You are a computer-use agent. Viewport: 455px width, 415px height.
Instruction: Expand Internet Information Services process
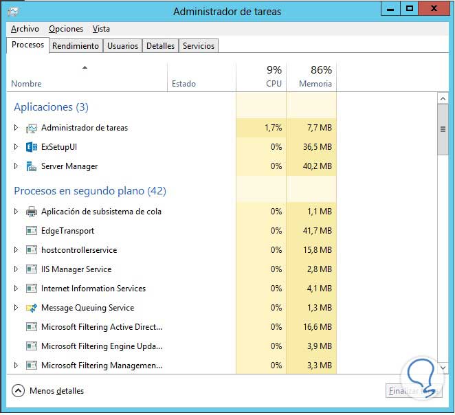(x=16, y=289)
